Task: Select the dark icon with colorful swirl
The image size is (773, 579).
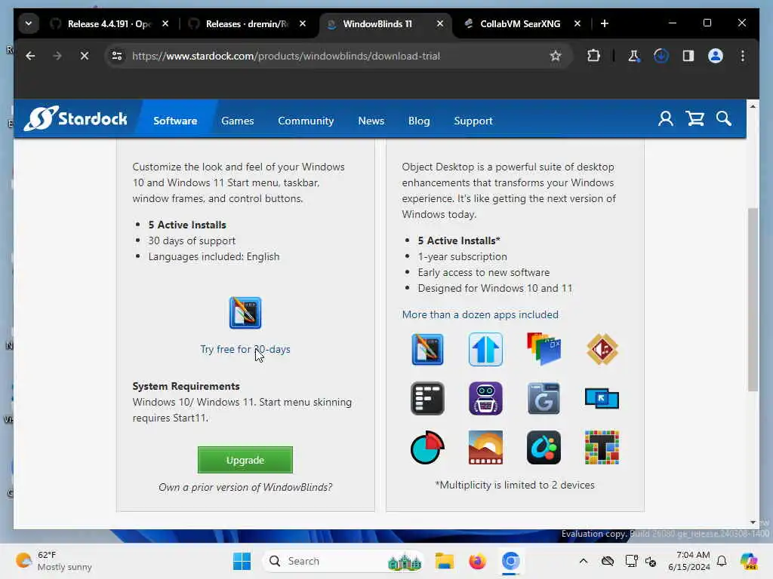Action: 544,448
